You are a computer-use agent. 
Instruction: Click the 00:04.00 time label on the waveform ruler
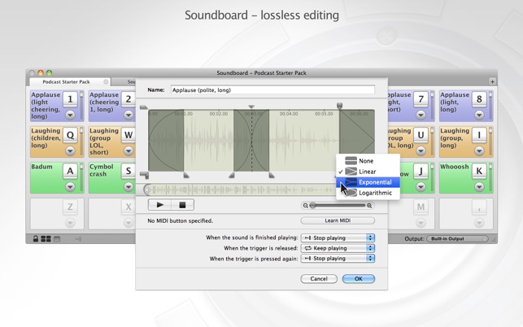pyautogui.click(x=289, y=114)
